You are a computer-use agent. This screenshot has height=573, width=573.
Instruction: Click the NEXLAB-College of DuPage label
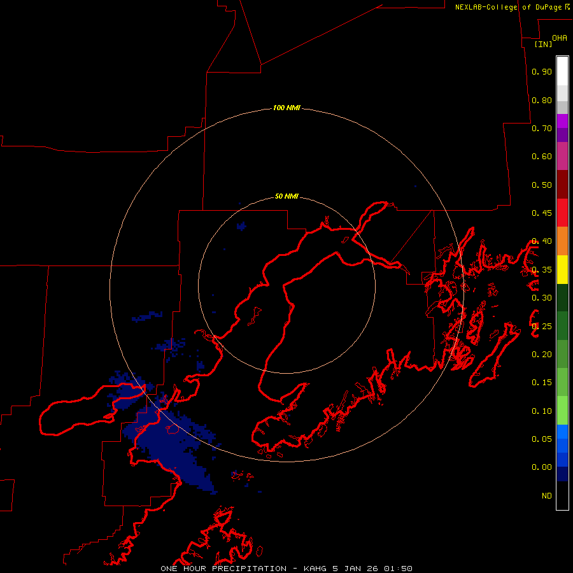(513, 7)
